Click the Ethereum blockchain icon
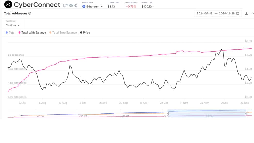This screenshot has width=254, height=143. (x=84, y=7)
